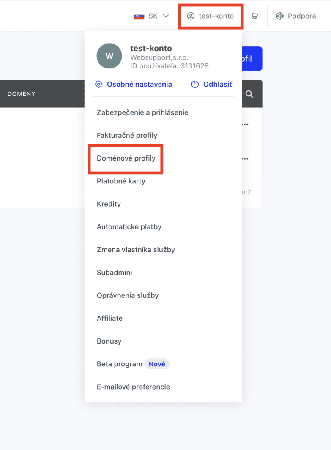Screen dimensions: 331x450
Task: Click the power icon next to Odhlásiť
Action: (x=195, y=84)
